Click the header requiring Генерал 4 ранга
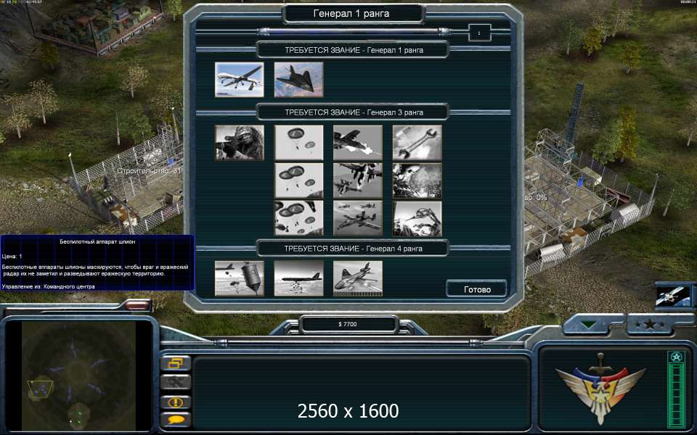Image resolution: width=697 pixels, height=435 pixels. click(354, 249)
